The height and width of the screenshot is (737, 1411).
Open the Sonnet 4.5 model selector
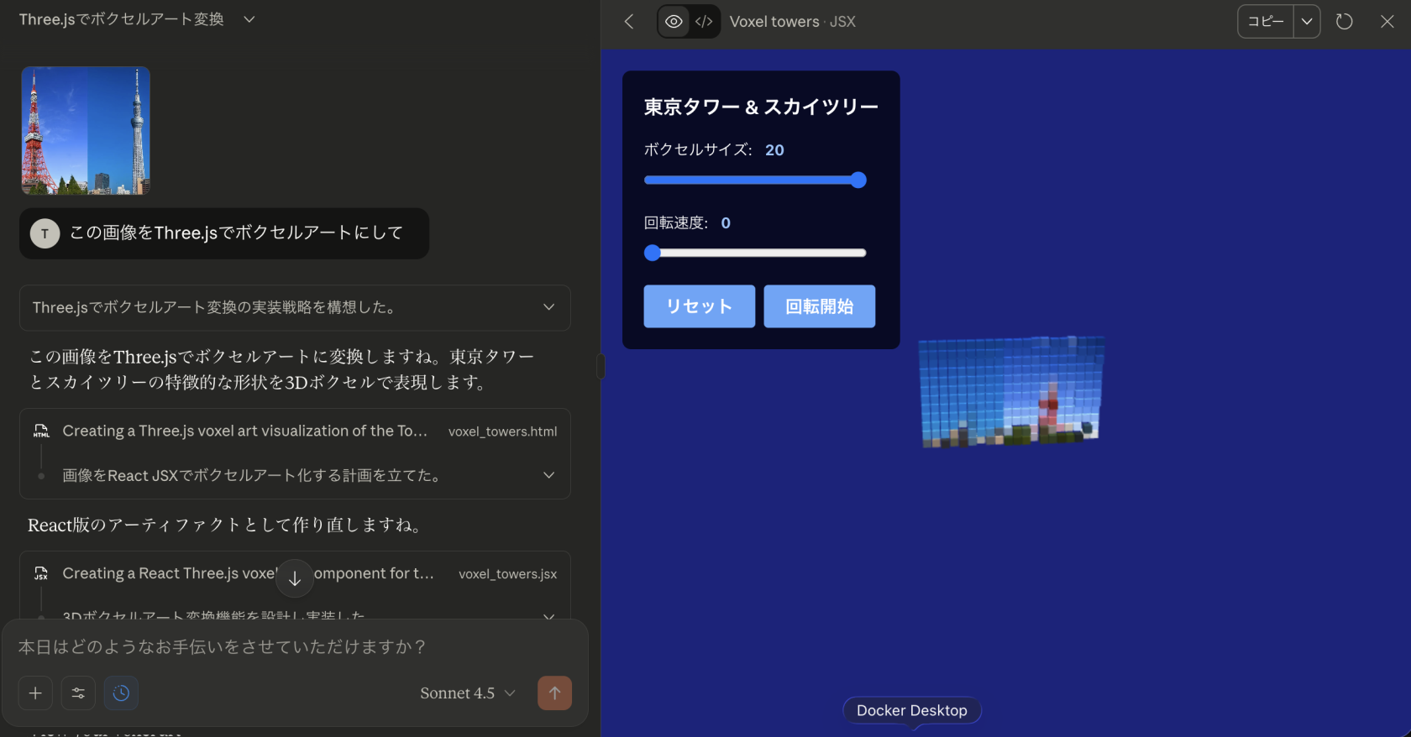[467, 693]
